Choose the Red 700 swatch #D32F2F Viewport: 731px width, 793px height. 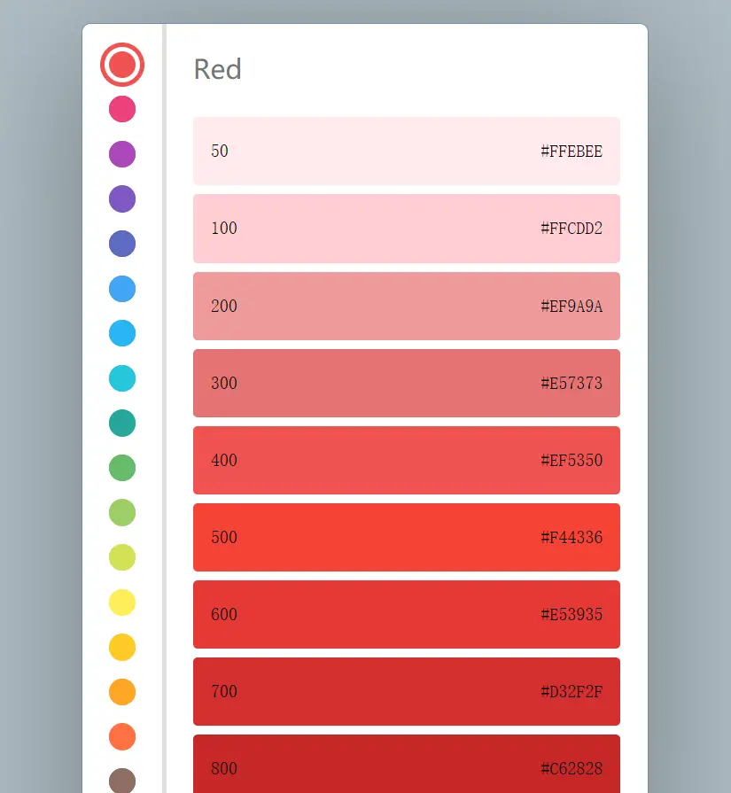coord(406,691)
